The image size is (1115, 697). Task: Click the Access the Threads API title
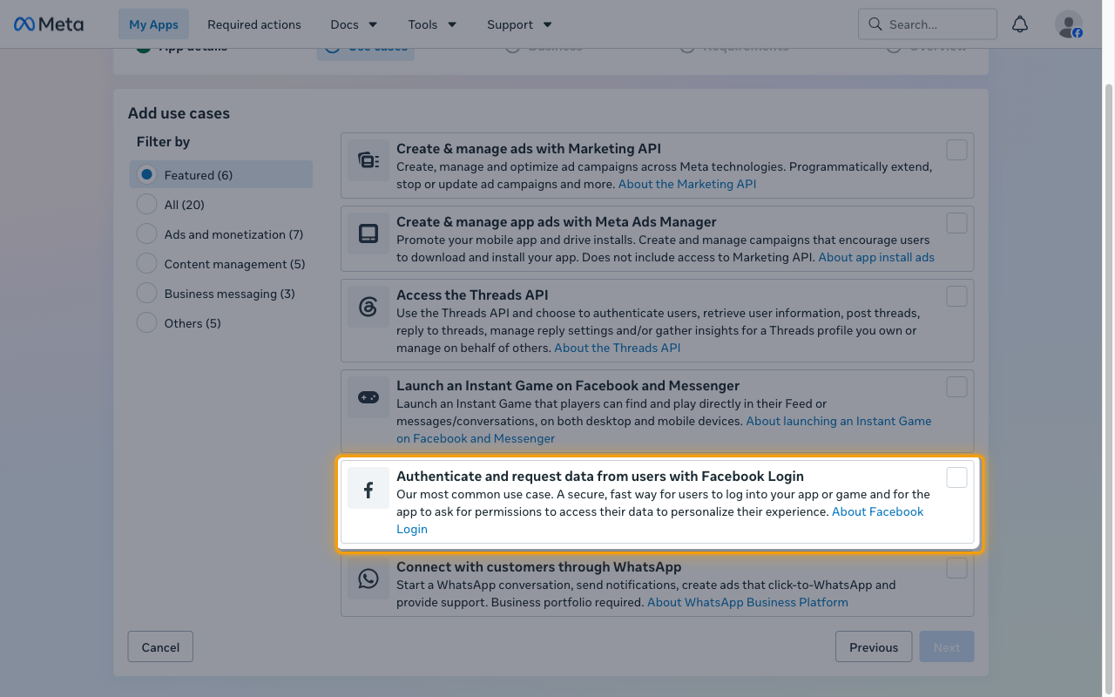click(x=472, y=295)
